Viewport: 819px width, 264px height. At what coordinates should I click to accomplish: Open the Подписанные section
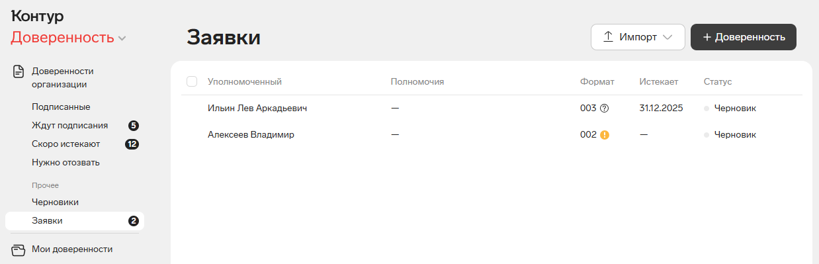61,107
